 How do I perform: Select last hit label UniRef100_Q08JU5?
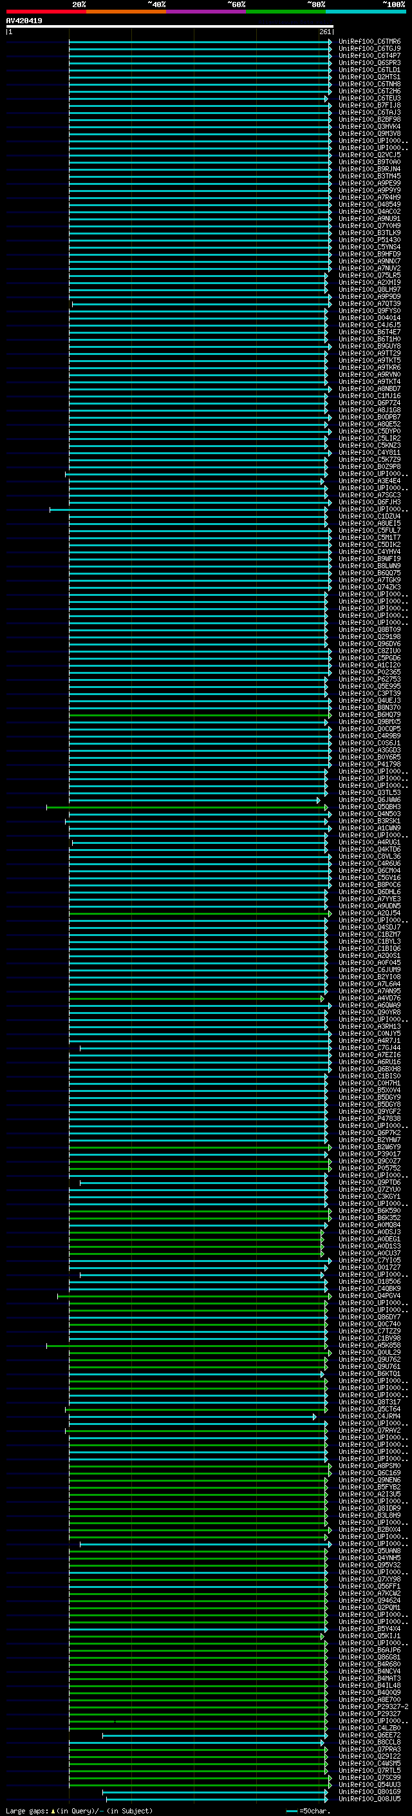pos(370,1799)
